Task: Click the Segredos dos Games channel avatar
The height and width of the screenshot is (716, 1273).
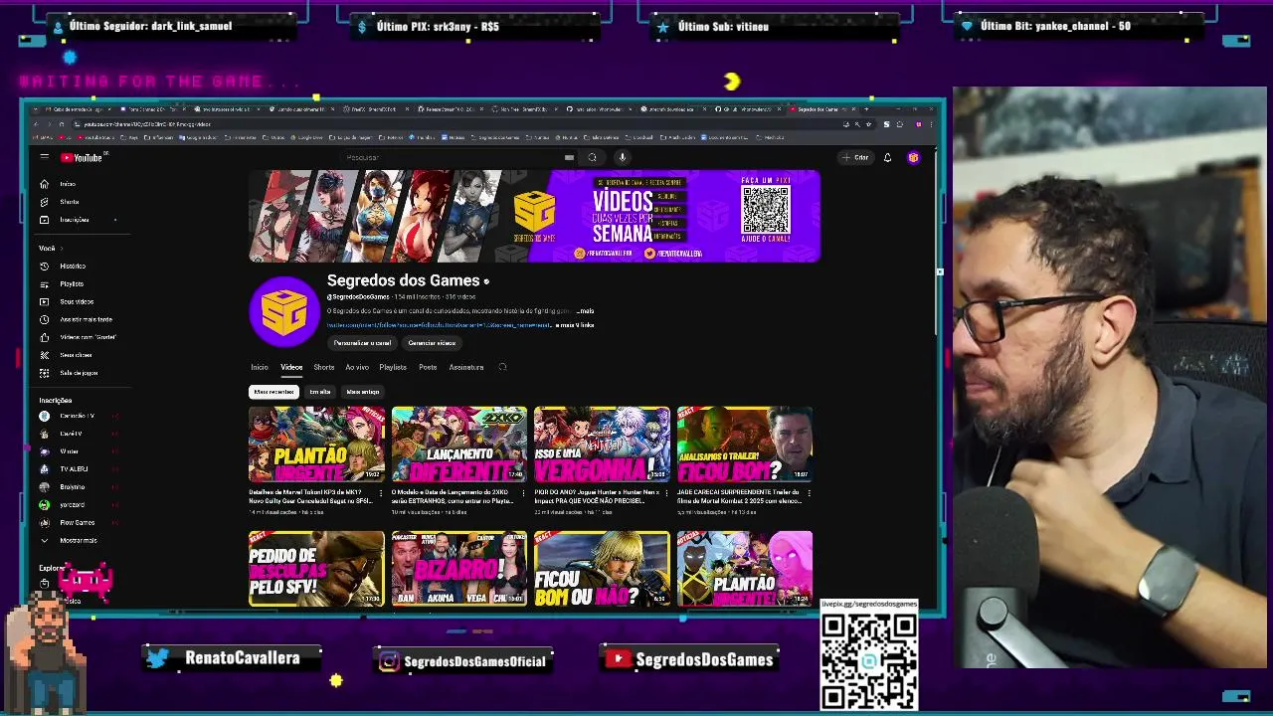Action: click(x=284, y=312)
